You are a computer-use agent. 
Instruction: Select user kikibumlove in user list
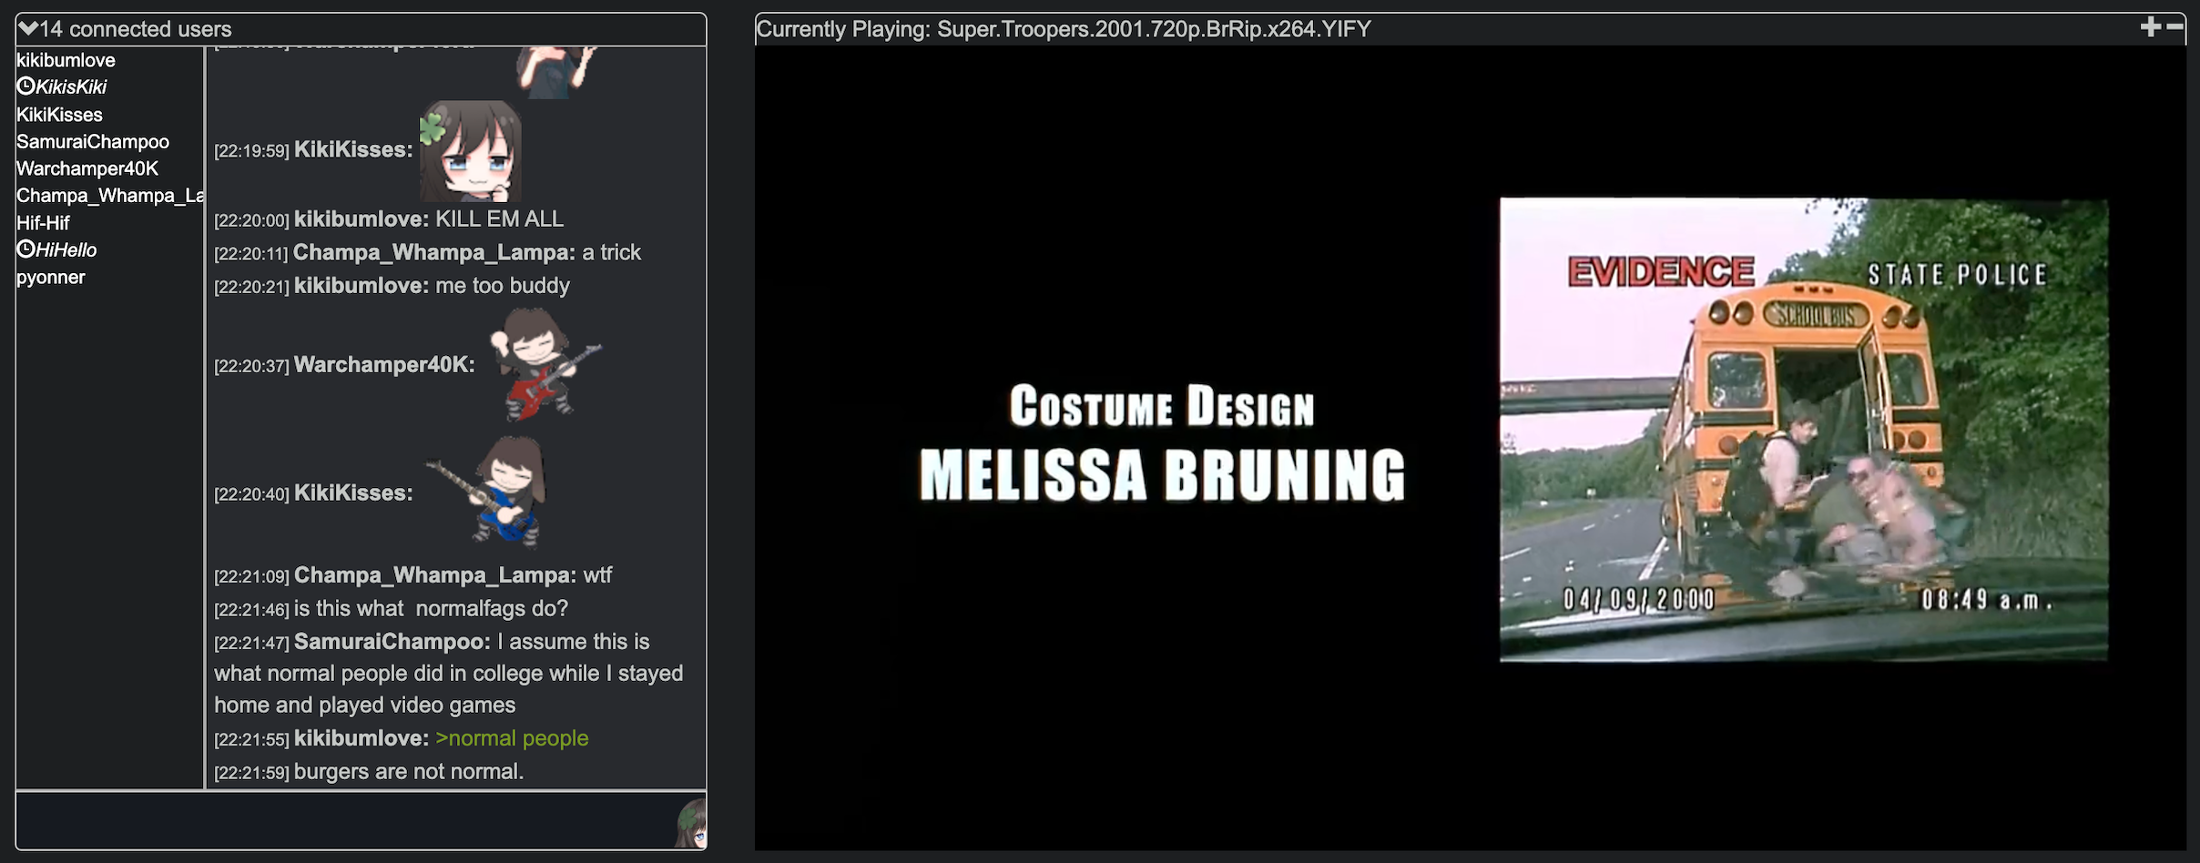point(66,60)
